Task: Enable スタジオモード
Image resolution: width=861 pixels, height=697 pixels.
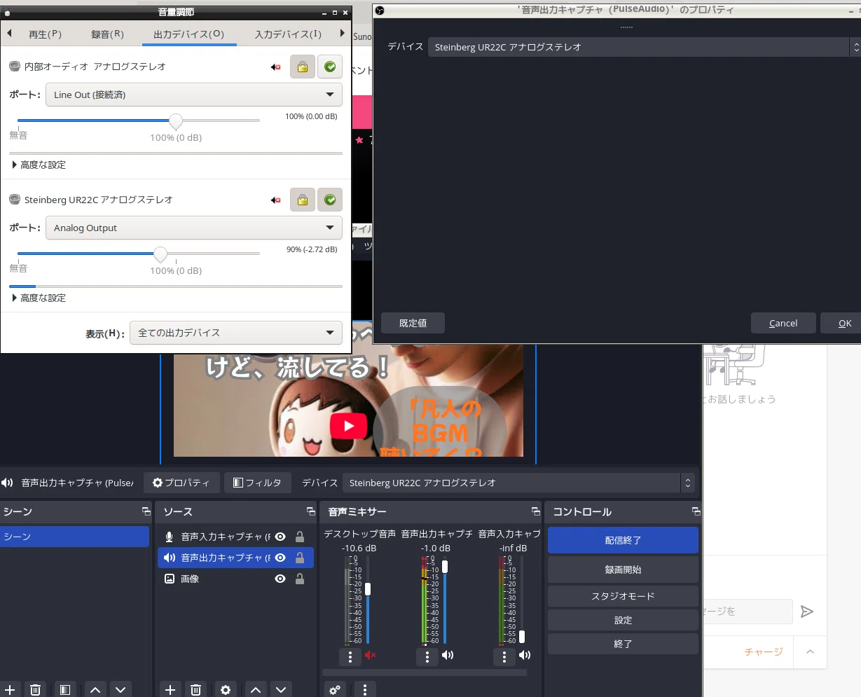Action: (x=623, y=596)
